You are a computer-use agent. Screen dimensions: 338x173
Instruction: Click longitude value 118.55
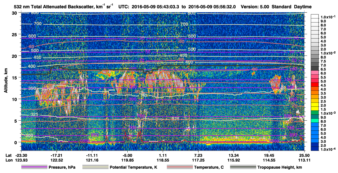tap(163, 160)
